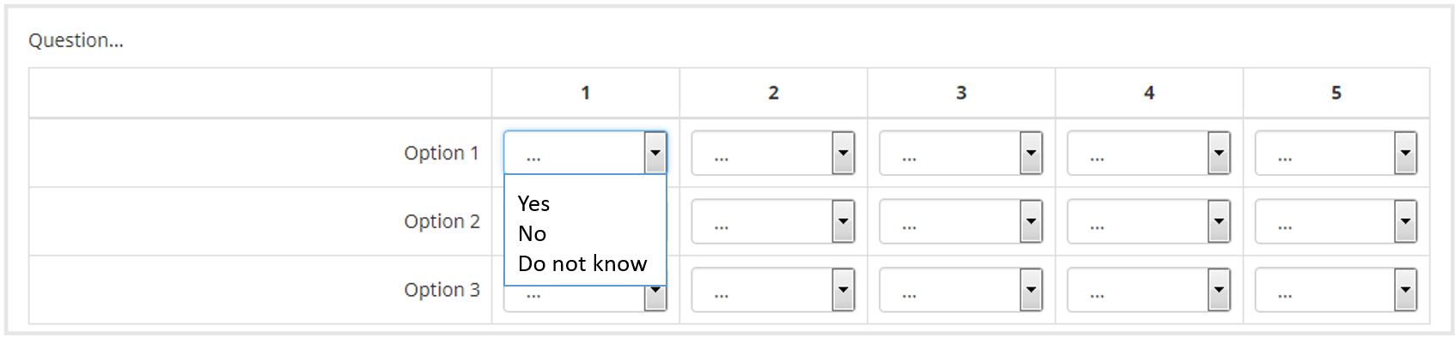Click the Question... title text

76,40
